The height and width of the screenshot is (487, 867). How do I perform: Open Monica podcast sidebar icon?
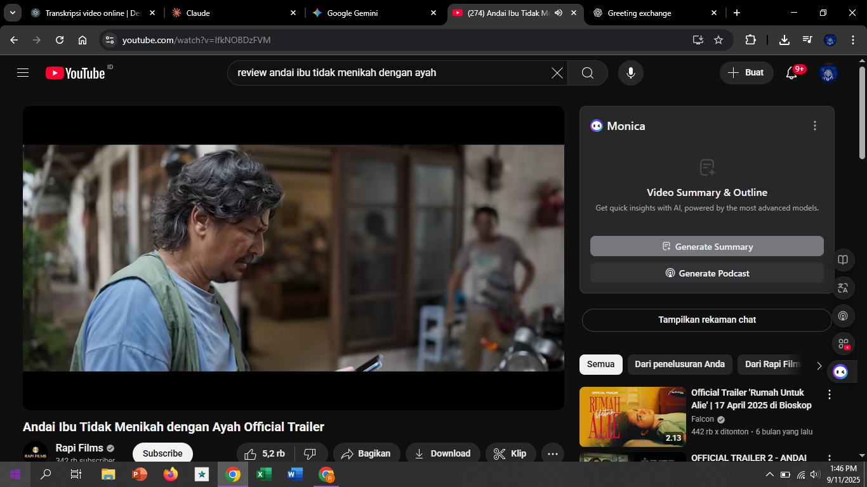pos(843,316)
